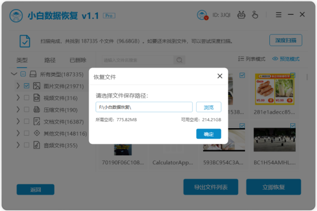Image resolution: width=317 pixels, height=211 pixels.
Task: Click the CalculatorApp file name
Action: (172, 163)
